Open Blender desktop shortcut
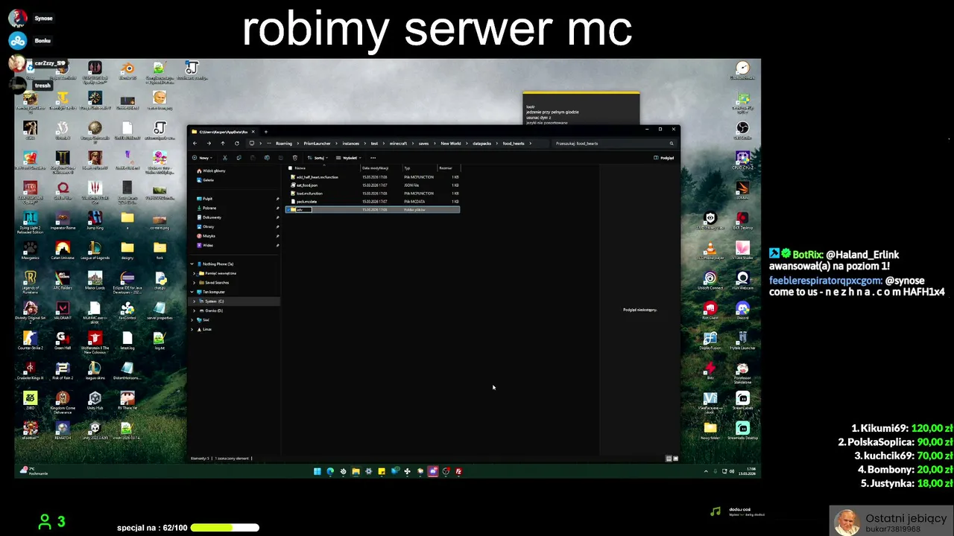This screenshot has height=536, width=954. pos(127,71)
